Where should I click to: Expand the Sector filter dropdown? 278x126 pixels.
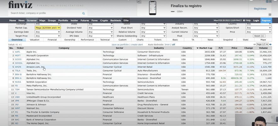(153, 24)
